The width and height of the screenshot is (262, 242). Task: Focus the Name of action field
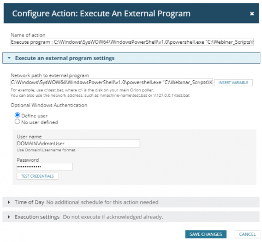[132, 42]
